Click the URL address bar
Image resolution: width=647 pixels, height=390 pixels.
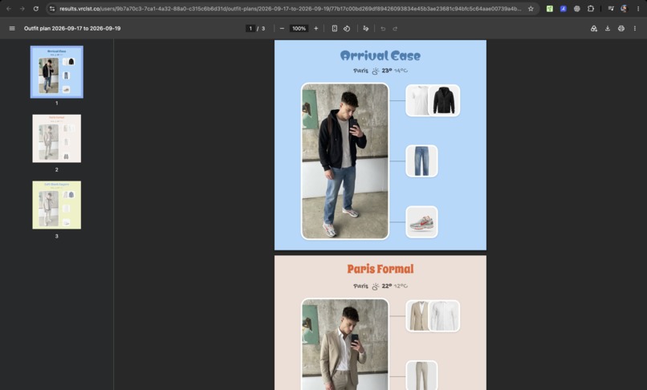[x=291, y=9]
